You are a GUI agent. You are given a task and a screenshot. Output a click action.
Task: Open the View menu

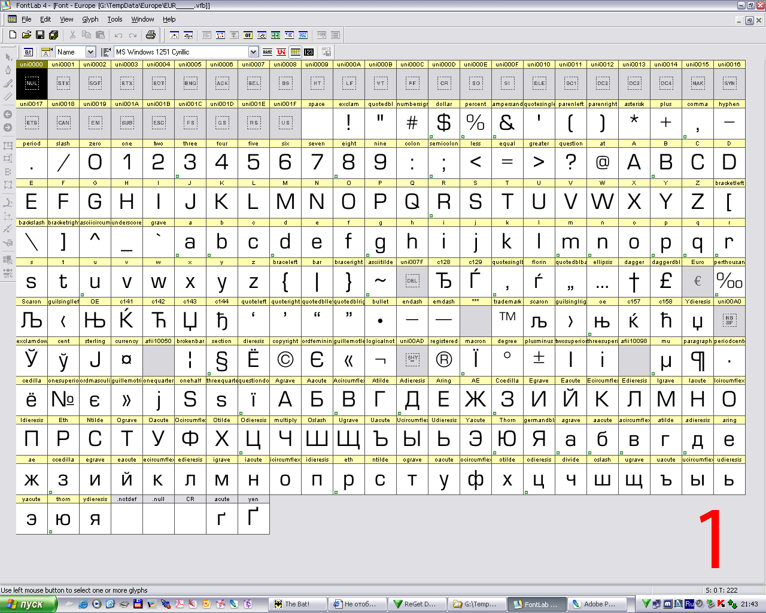click(x=66, y=19)
